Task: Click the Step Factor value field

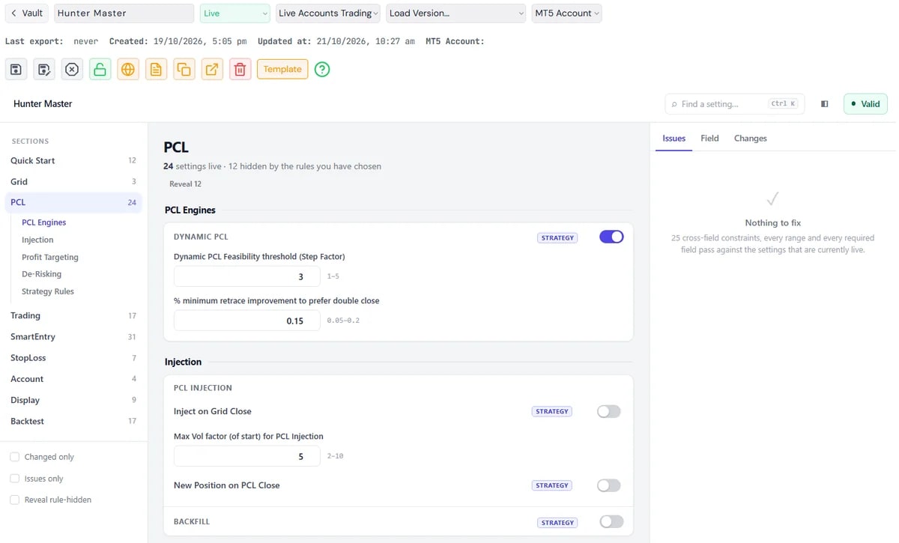Action: [x=247, y=276]
